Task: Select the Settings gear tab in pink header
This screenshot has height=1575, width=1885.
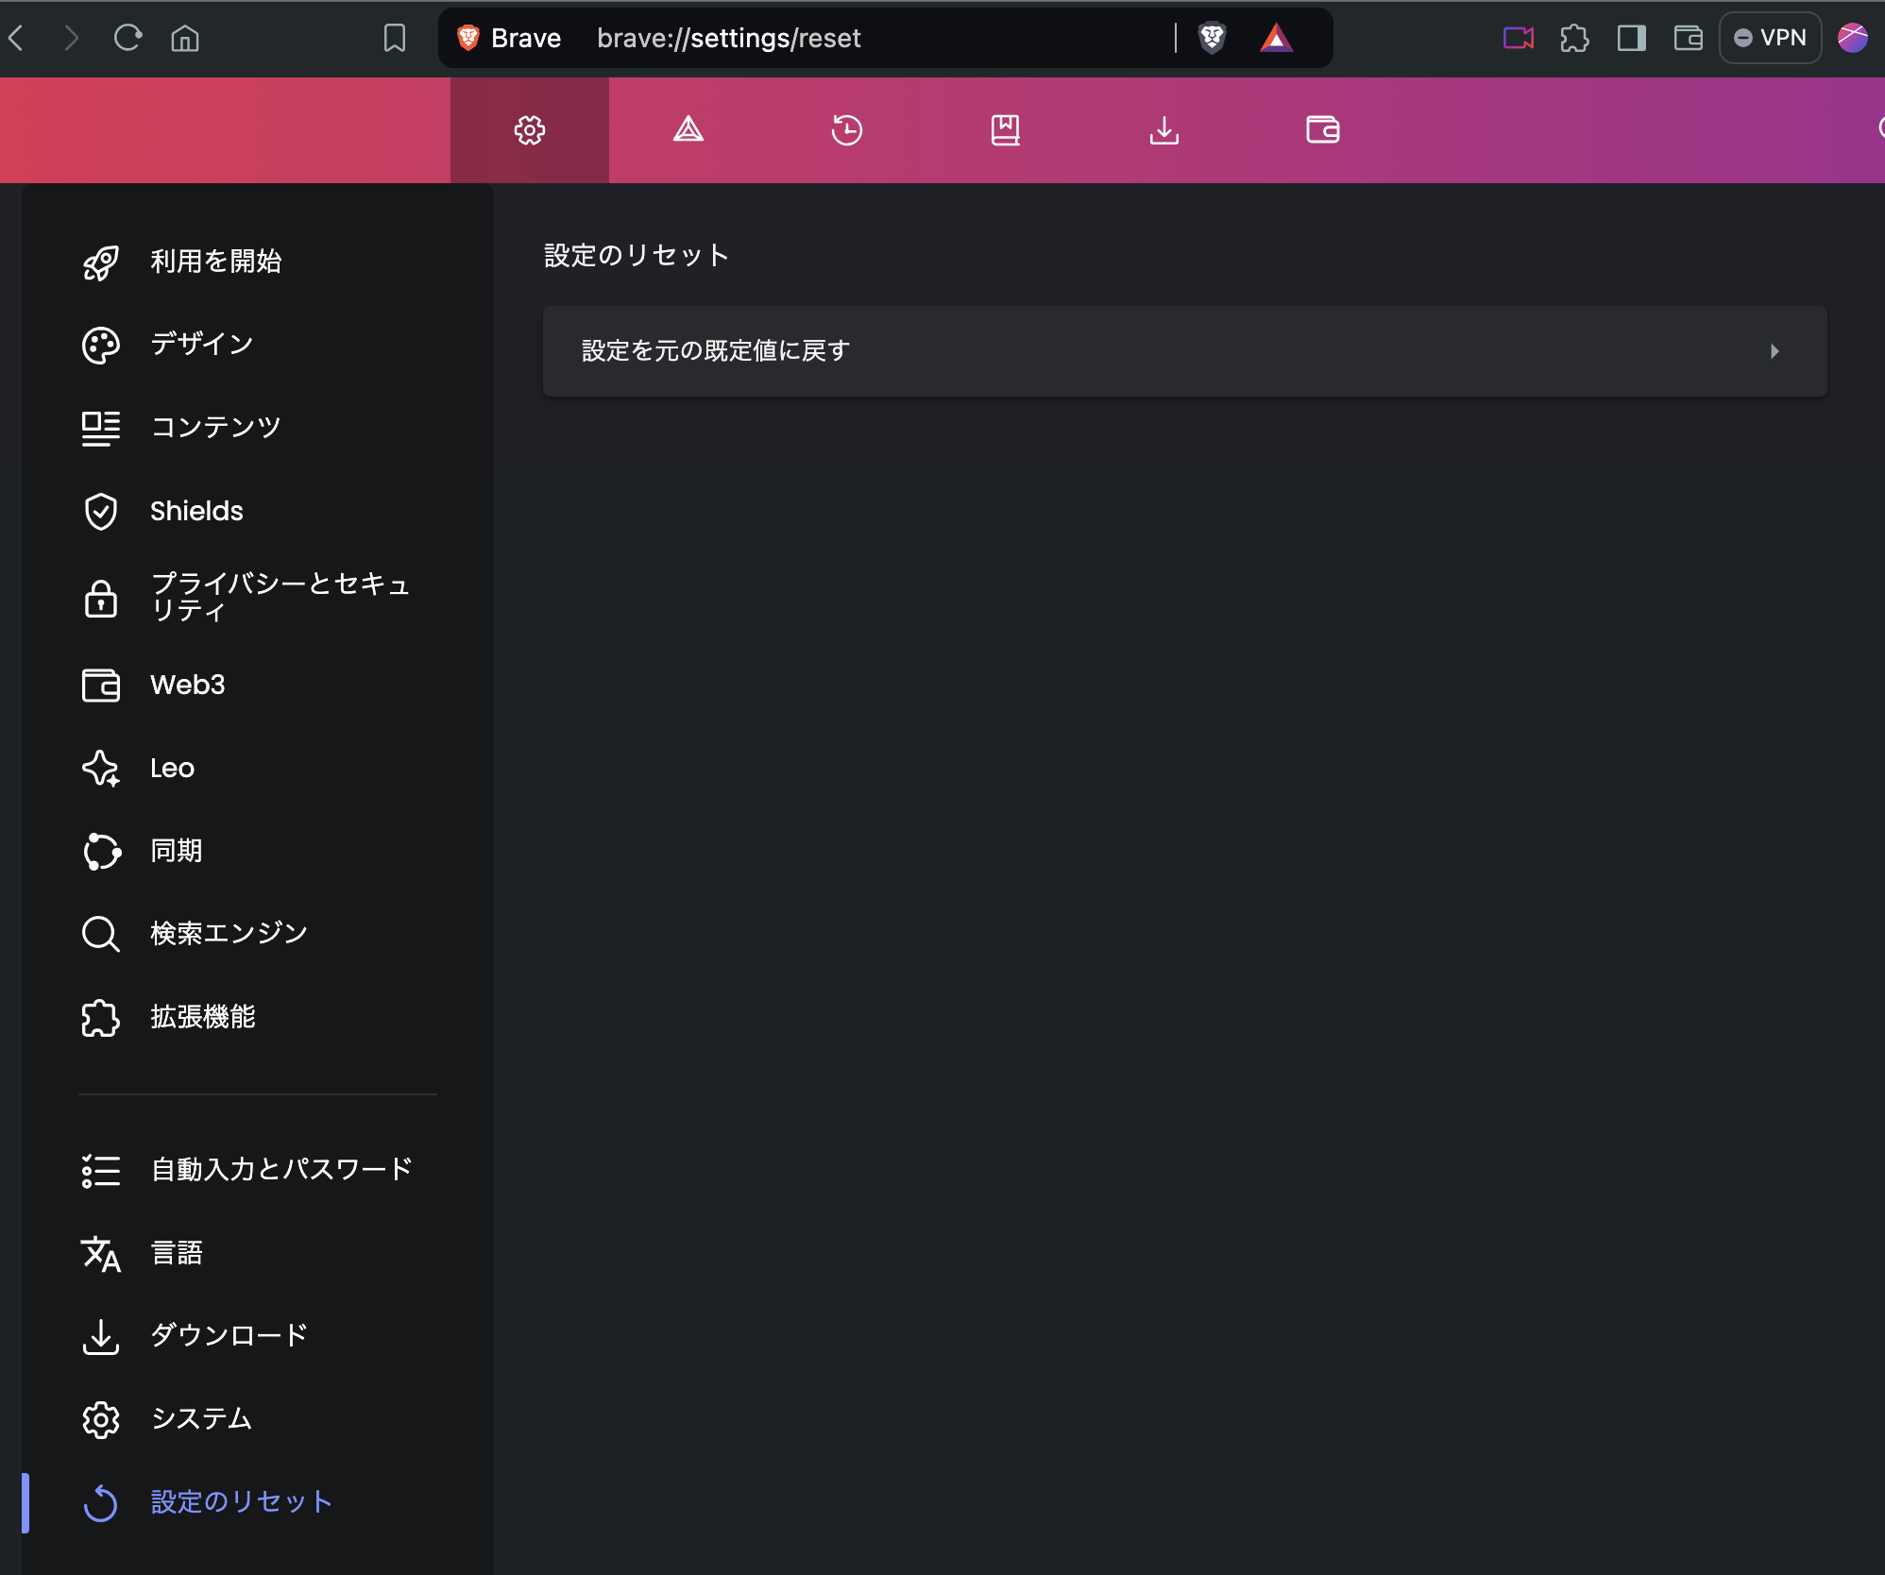Action: 530,130
